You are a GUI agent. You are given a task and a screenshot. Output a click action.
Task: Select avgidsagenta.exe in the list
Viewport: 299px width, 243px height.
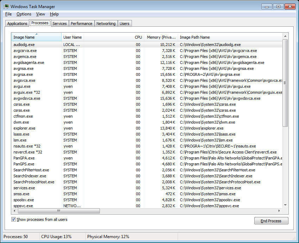[x=147, y=63]
